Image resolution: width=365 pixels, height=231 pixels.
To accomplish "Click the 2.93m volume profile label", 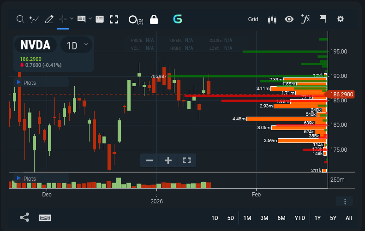I will pos(266,106).
